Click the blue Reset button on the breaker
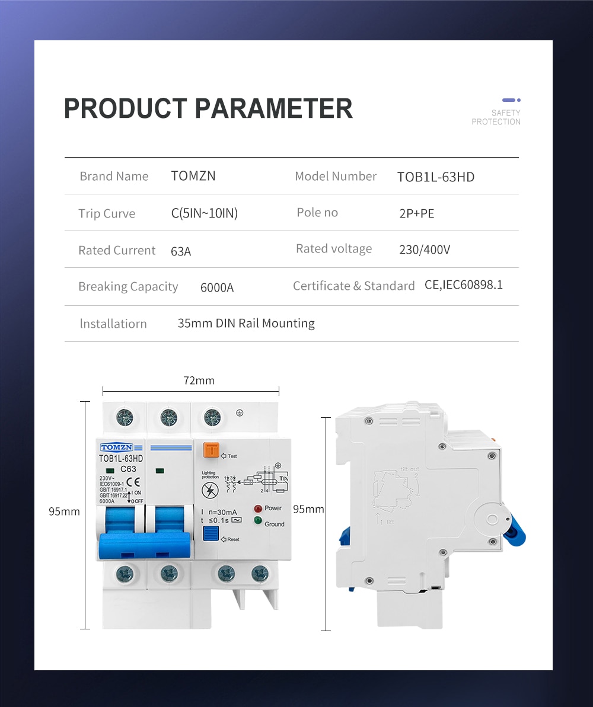Viewport: 593px width, 707px height. coord(211,533)
